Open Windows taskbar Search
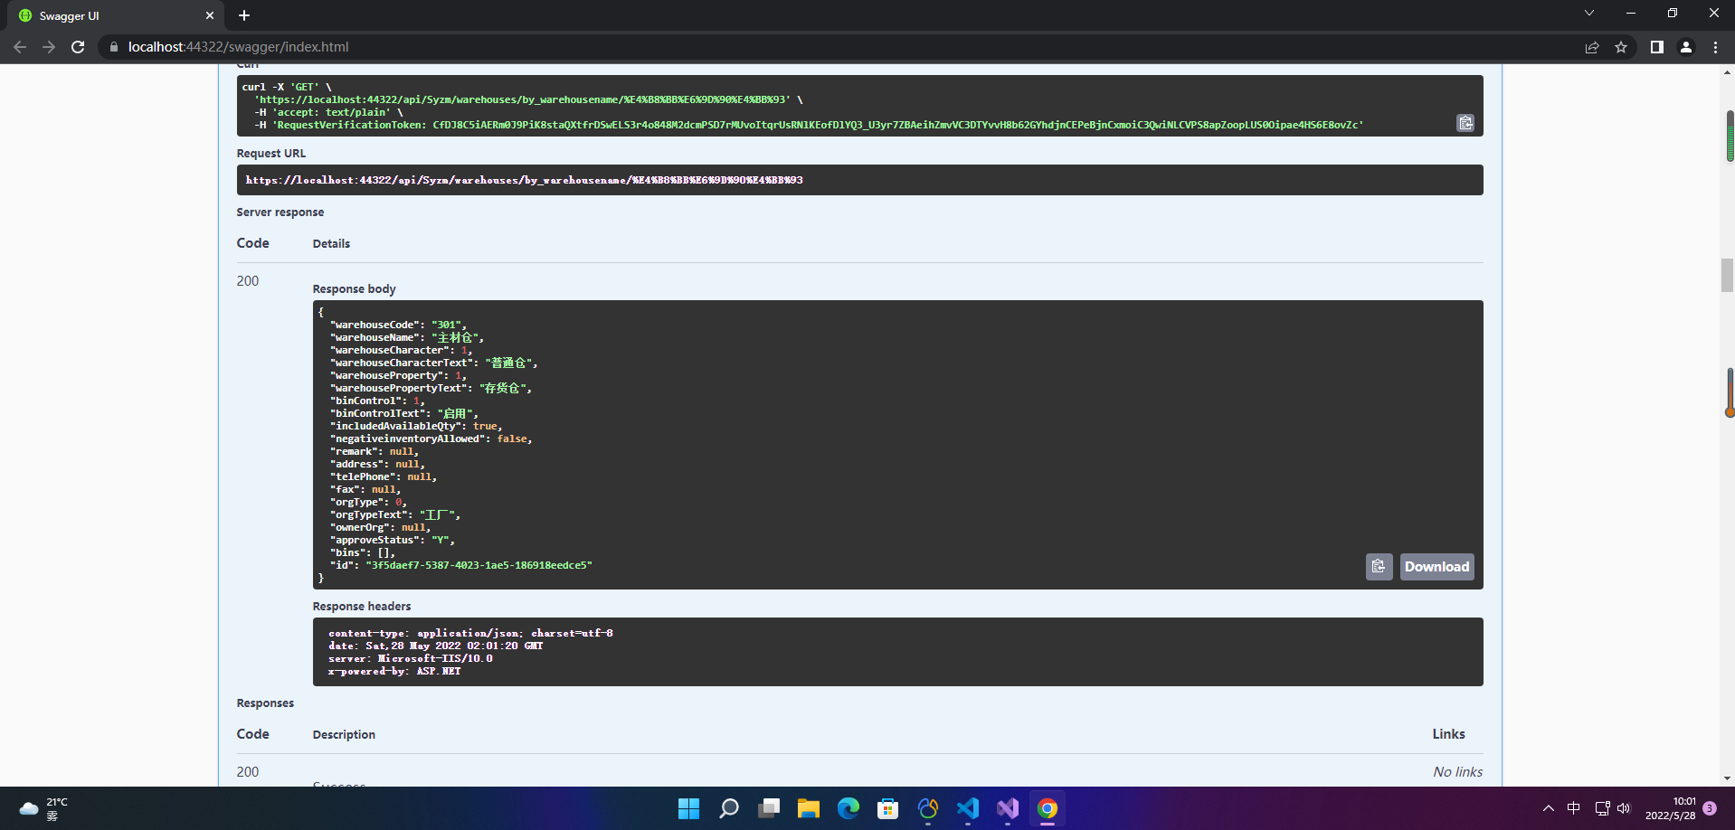Viewport: 1735px width, 830px height. (x=728, y=808)
